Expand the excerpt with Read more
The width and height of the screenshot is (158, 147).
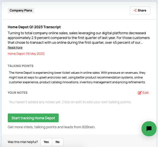point(15,47)
